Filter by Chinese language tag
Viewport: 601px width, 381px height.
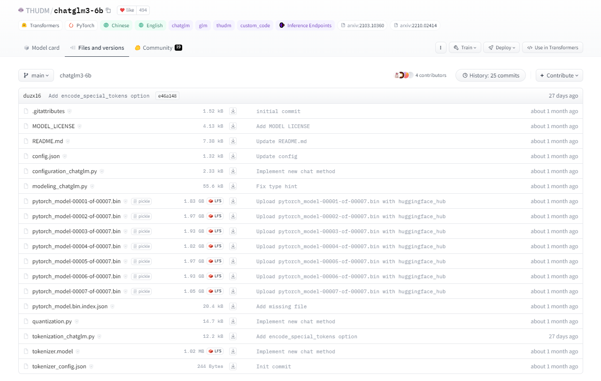(x=116, y=25)
